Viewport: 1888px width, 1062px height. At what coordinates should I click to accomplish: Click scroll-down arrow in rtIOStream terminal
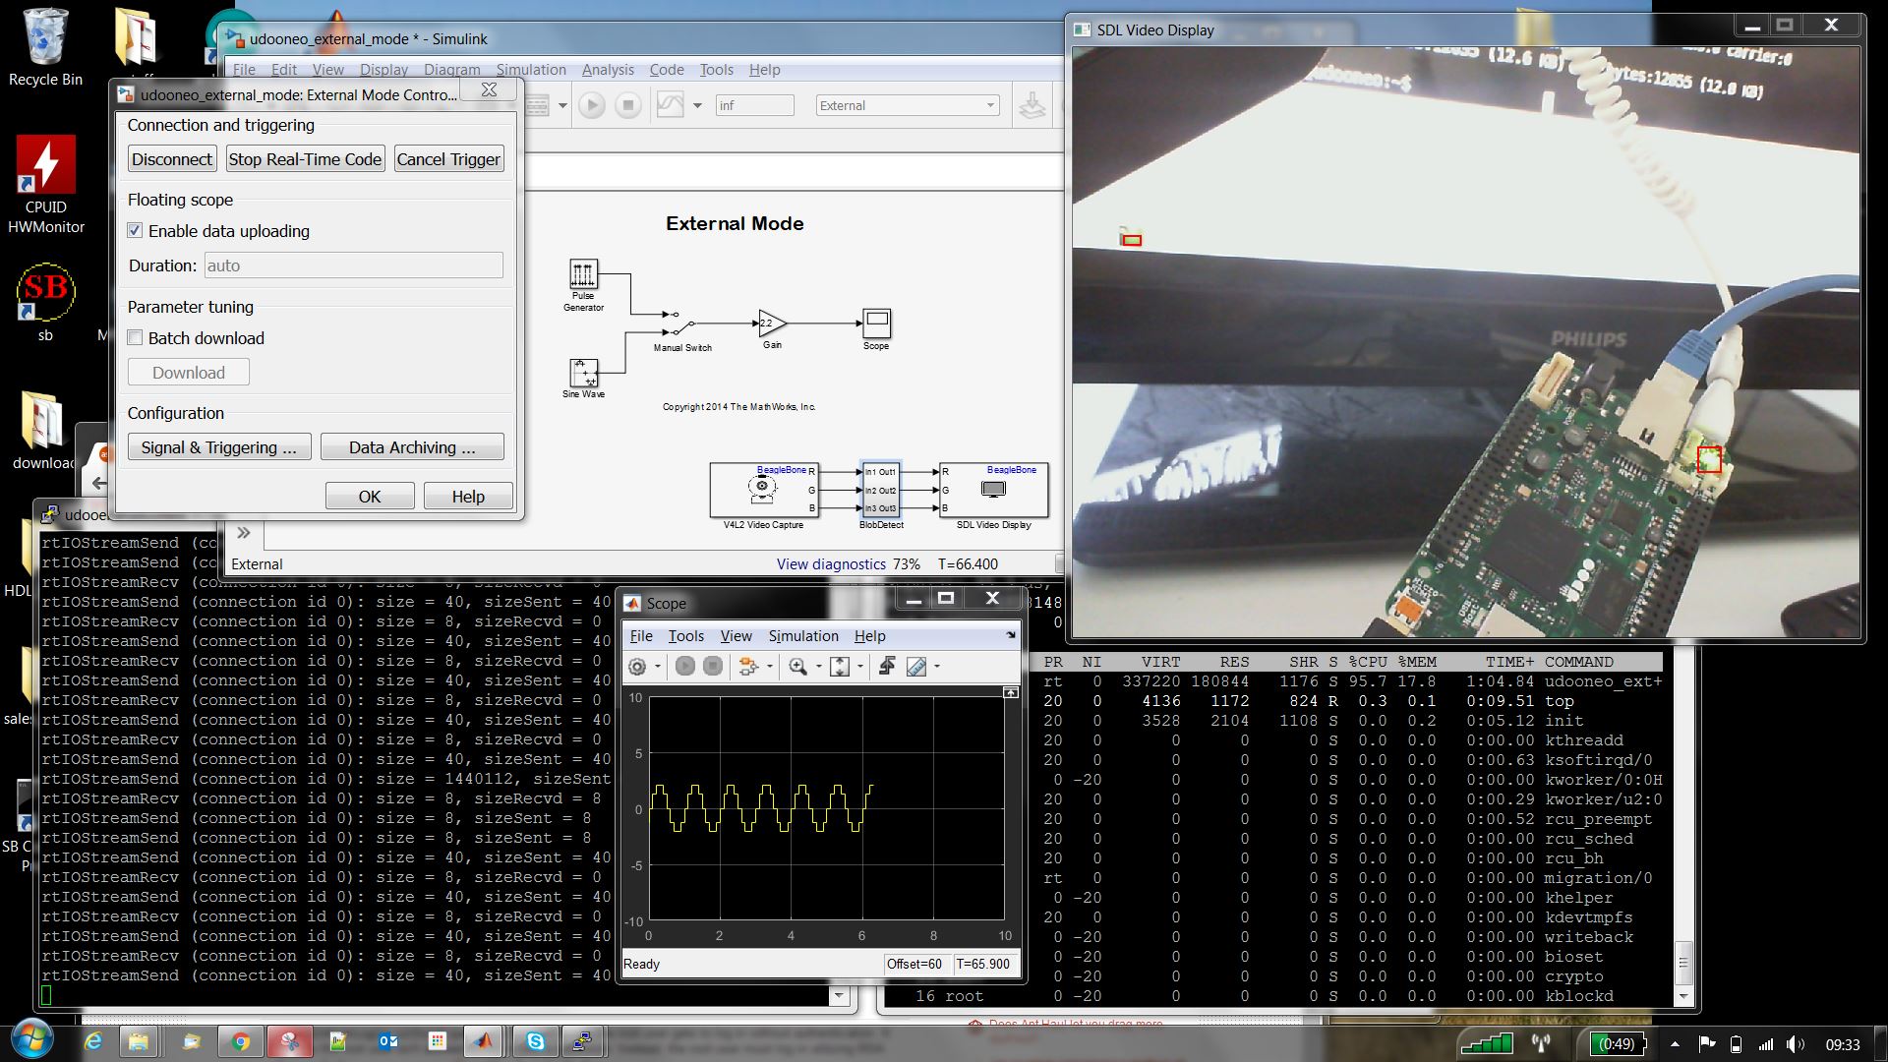pyautogui.click(x=839, y=996)
